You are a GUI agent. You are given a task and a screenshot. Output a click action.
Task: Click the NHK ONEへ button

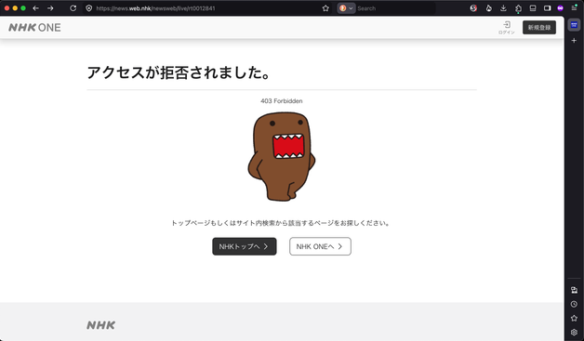coord(320,246)
